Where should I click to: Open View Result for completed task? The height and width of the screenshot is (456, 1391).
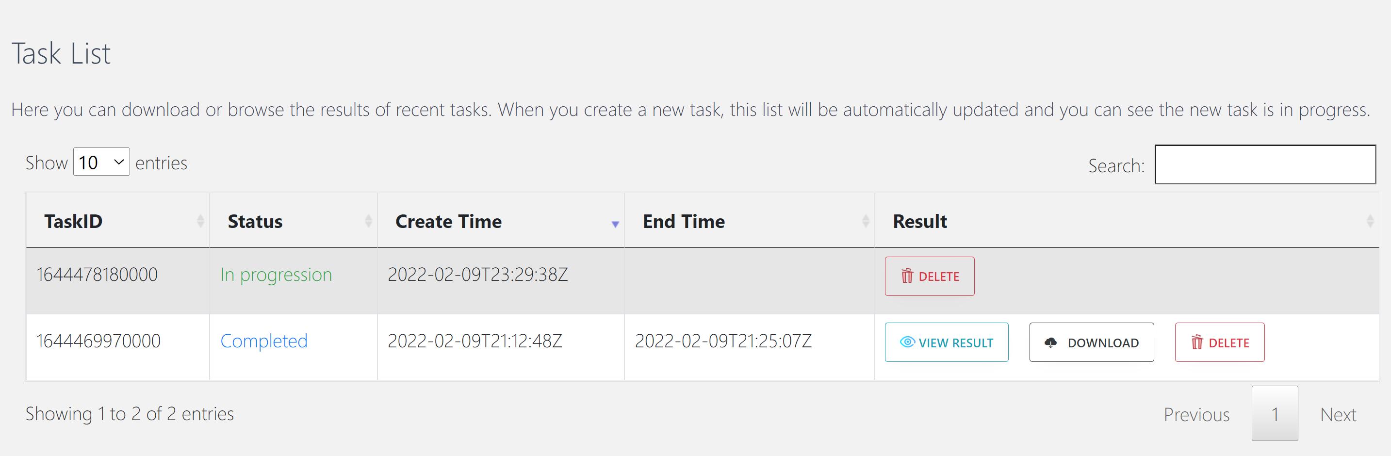(x=947, y=342)
